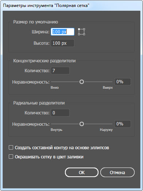Click the concentric dividers Количество field showing 7

pos(60,70)
